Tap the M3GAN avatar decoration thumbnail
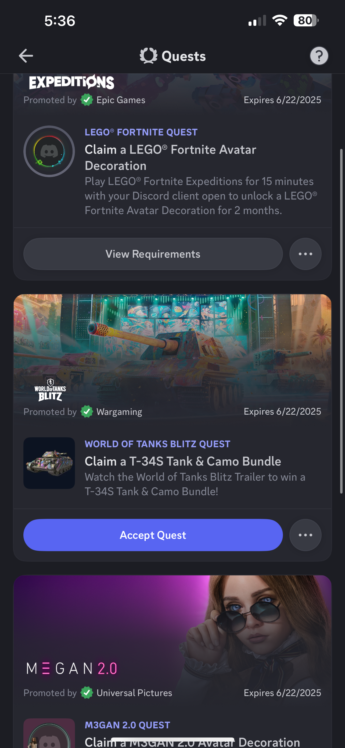This screenshot has width=345, height=748. (x=49, y=733)
